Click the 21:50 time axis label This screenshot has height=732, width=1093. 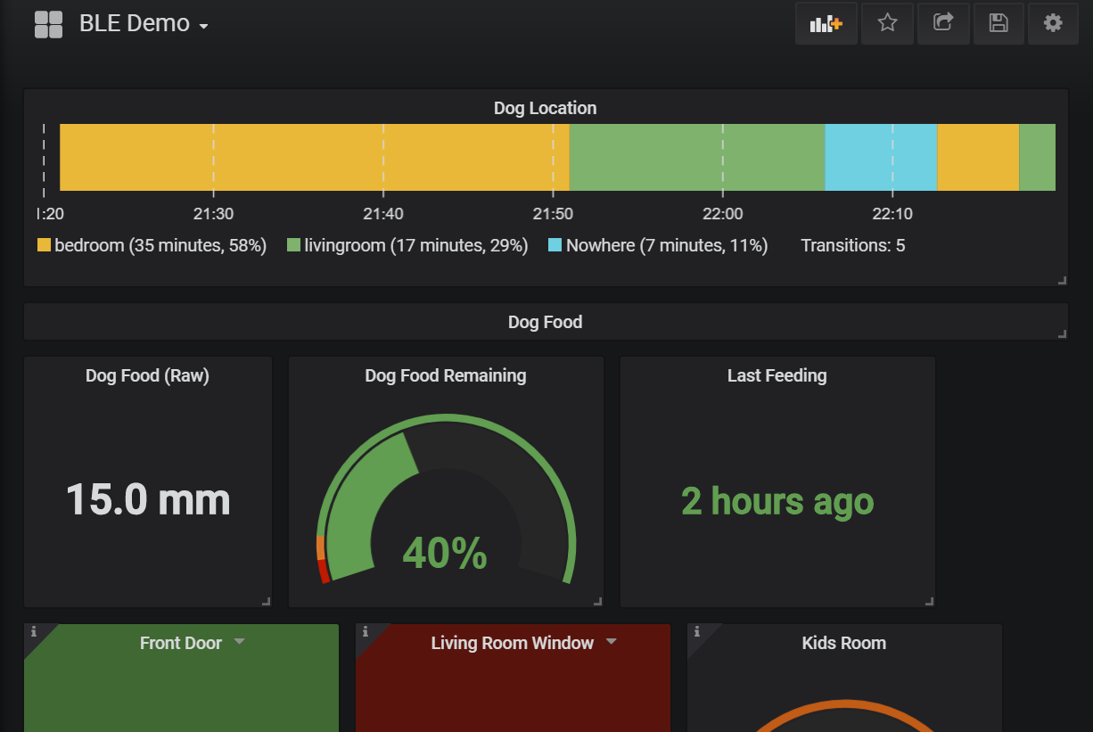point(553,214)
